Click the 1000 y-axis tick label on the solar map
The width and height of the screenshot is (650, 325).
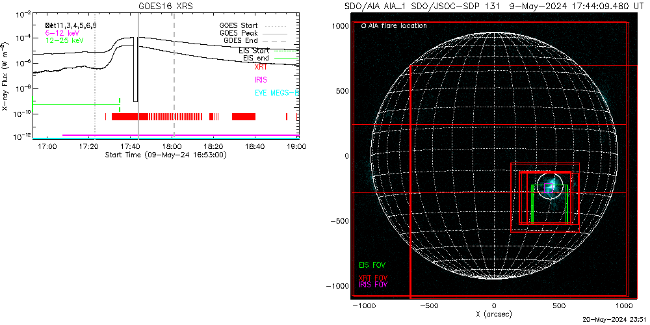click(339, 26)
